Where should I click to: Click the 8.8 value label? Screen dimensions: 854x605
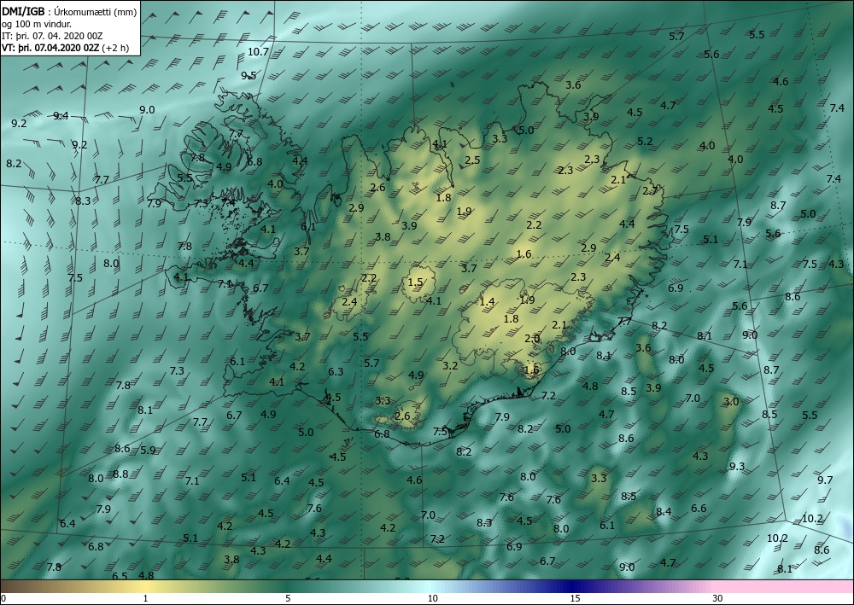tap(121, 474)
